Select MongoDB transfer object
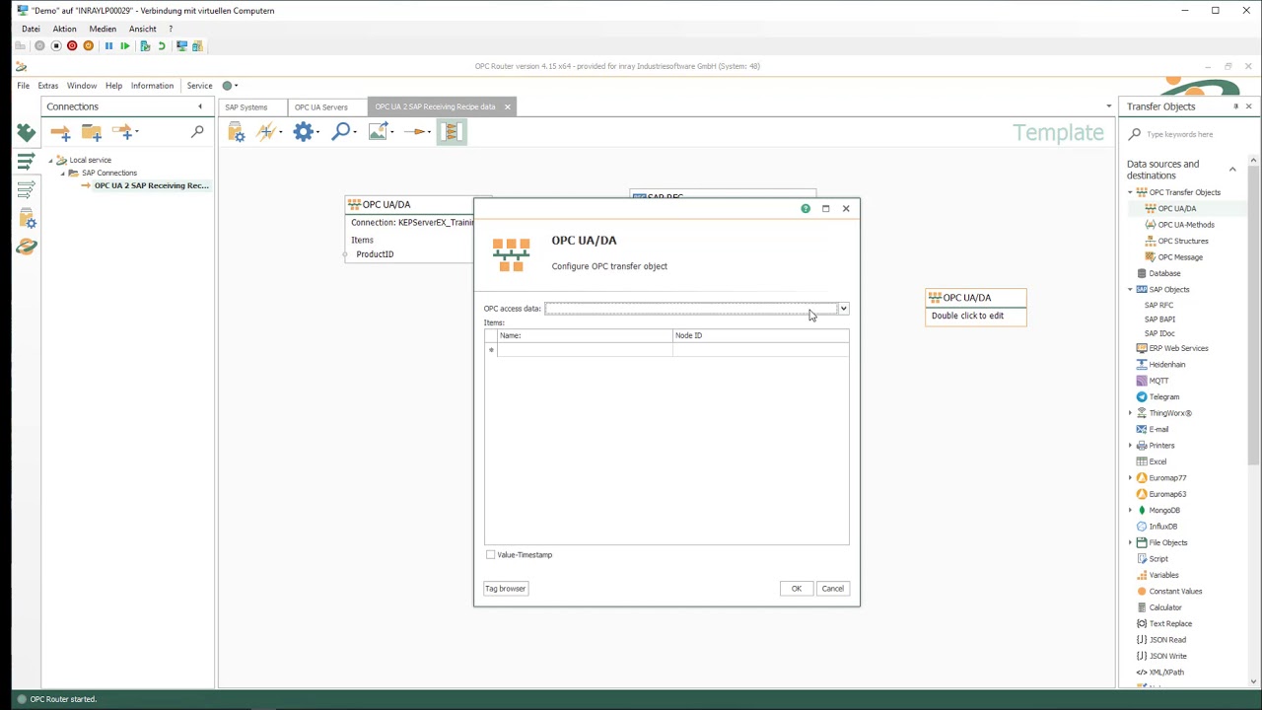The width and height of the screenshot is (1262, 710). click(x=1158, y=510)
